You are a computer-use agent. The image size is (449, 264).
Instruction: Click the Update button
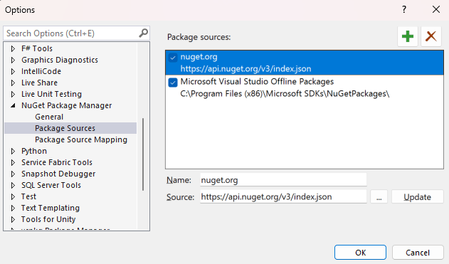tap(417, 196)
